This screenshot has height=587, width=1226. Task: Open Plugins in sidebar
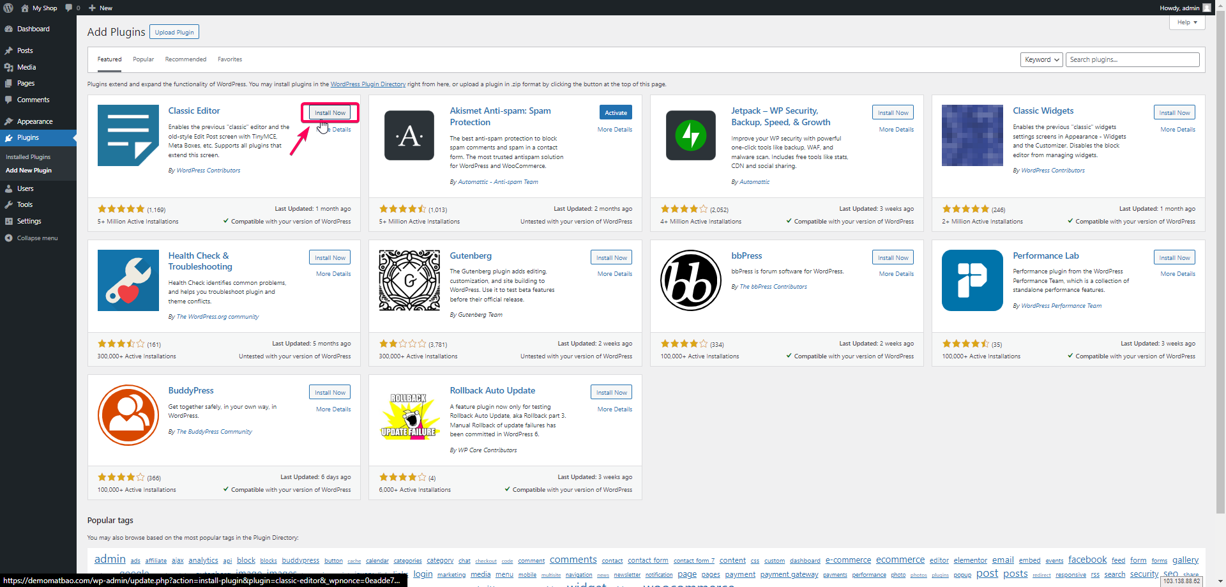point(38,137)
